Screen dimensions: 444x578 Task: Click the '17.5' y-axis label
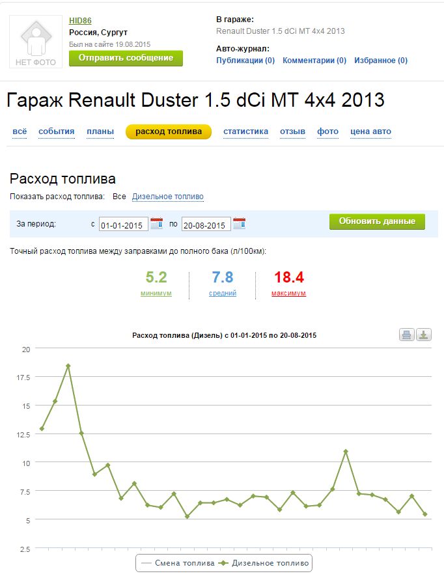click(x=23, y=378)
